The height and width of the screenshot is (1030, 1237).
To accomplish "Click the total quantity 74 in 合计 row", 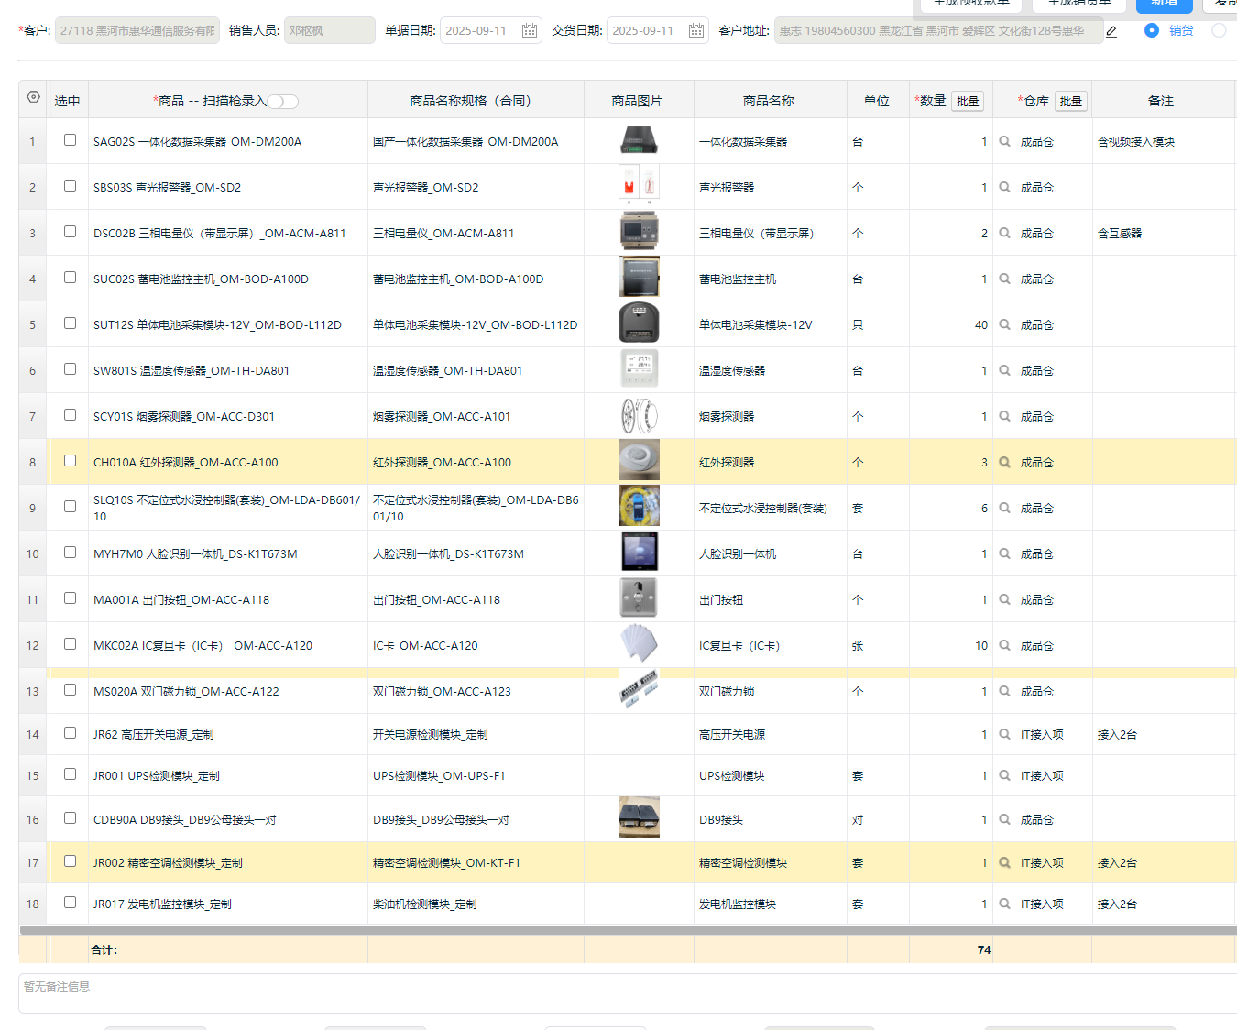I will [x=984, y=949].
